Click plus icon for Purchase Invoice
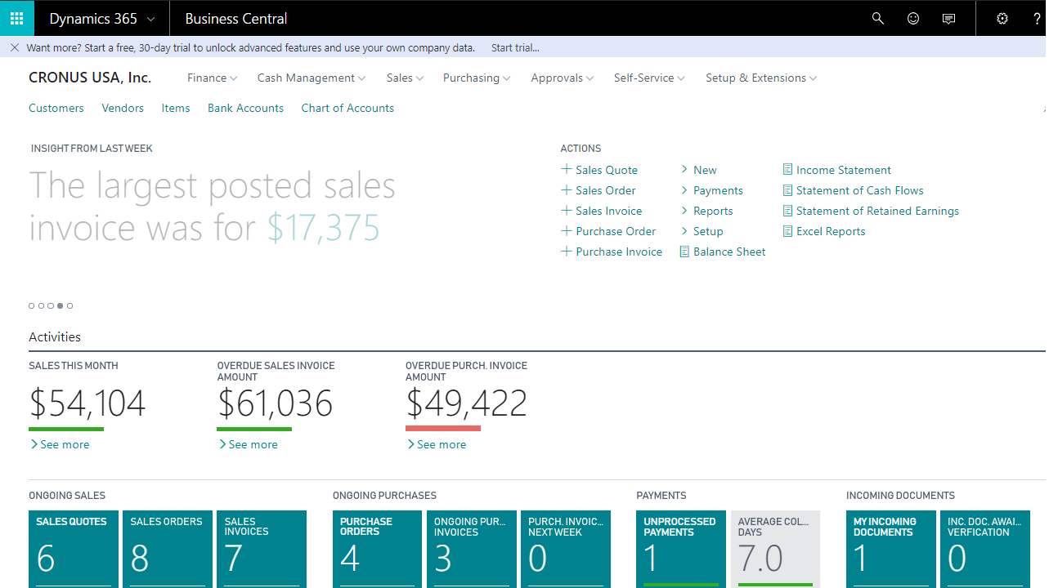The image size is (1058, 588). point(566,251)
